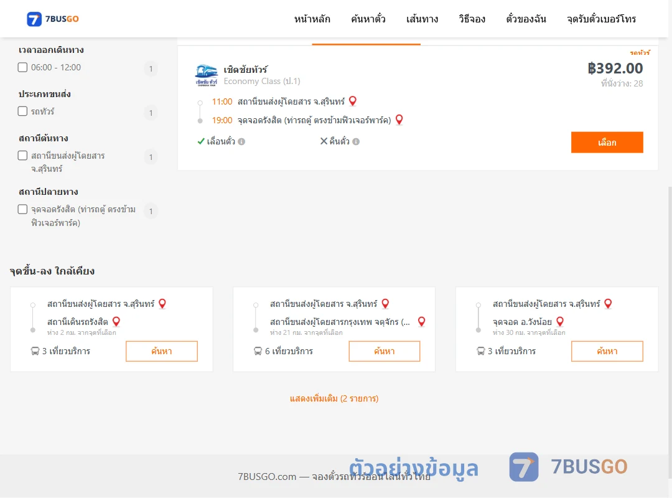Click the ห่าง 30 กม. จากจุดที่เลือก distance text
672x498 pixels.
529,332
